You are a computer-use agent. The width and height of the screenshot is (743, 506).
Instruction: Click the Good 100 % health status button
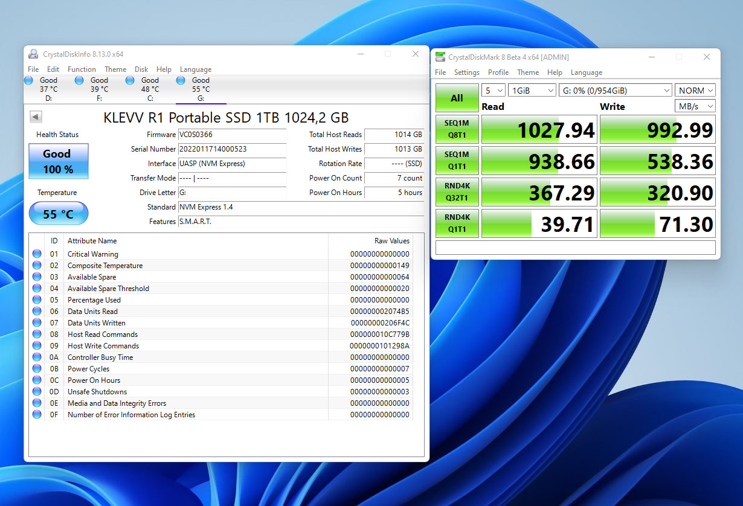[59, 161]
